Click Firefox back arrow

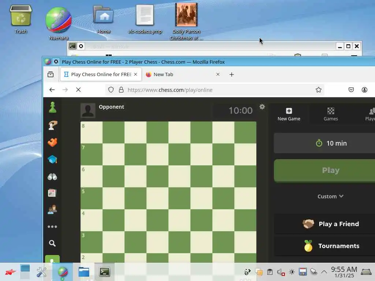52,90
